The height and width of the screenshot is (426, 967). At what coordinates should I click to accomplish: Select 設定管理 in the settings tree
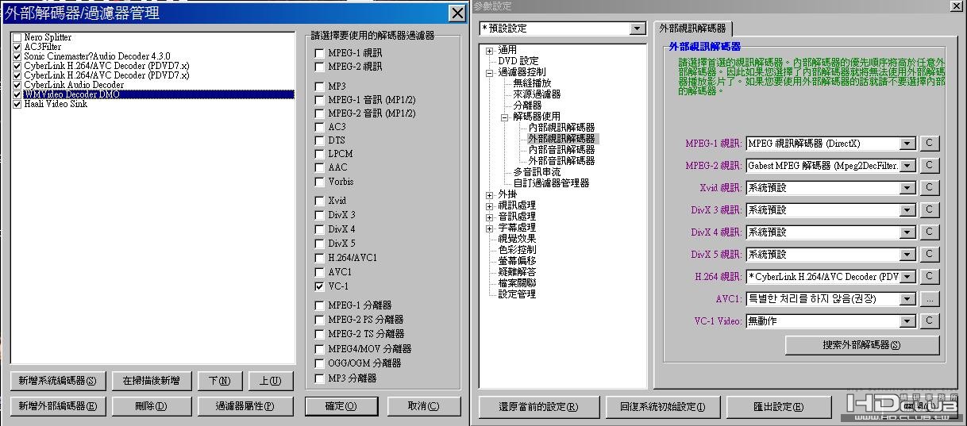pos(517,294)
